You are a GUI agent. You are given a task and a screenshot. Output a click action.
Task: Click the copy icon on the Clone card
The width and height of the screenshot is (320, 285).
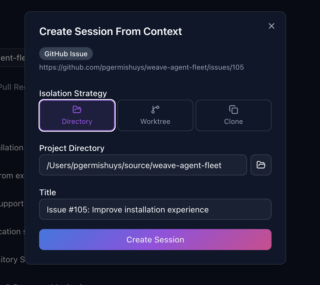[x=234, y=109]
